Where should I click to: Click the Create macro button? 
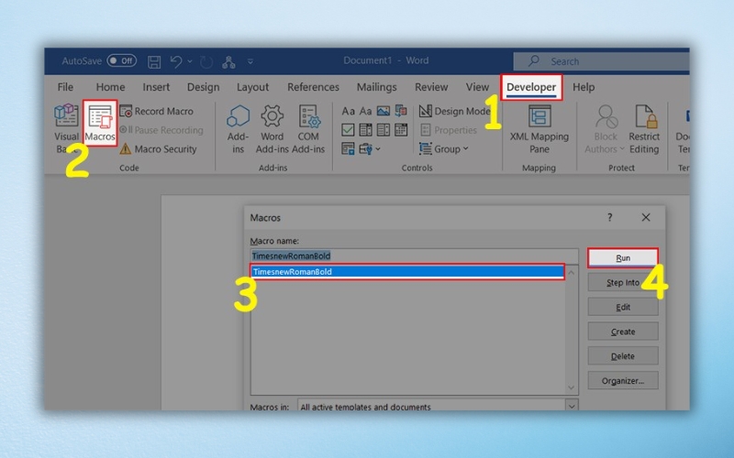pos(623,332)
